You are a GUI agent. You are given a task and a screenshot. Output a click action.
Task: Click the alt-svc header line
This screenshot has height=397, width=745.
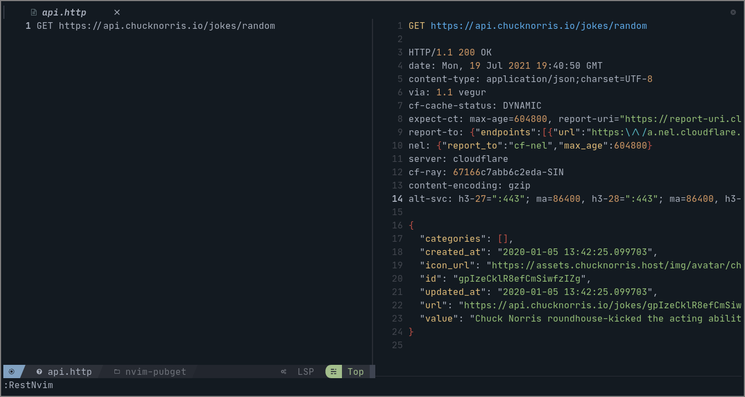click(575, 198)
